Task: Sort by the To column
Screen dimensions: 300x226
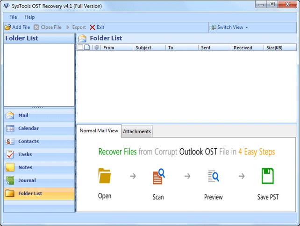Action: tap(182, 48)
